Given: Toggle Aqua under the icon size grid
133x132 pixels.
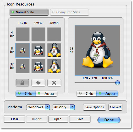Looking at the screenshot, I should click(46, 93).
